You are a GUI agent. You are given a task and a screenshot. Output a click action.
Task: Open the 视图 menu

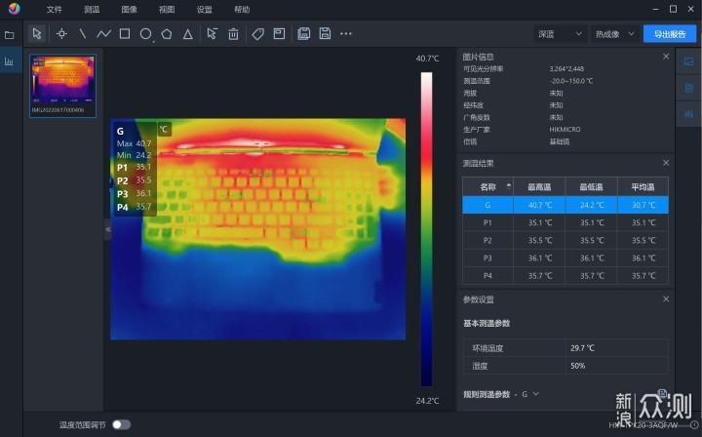click(x=167, y=10)
